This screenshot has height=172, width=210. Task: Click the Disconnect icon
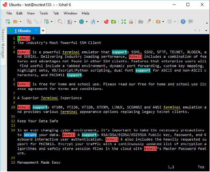point(29,21)
